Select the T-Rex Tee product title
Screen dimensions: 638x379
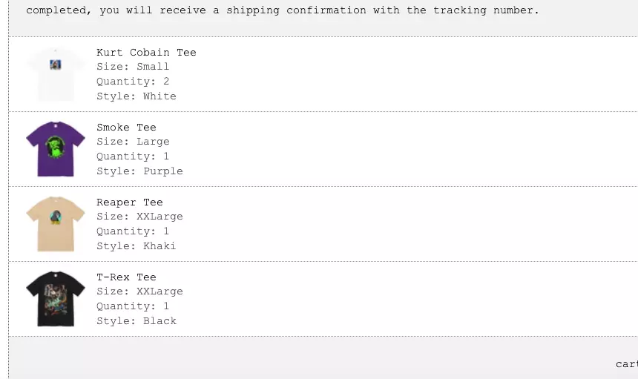click(126, 277)
